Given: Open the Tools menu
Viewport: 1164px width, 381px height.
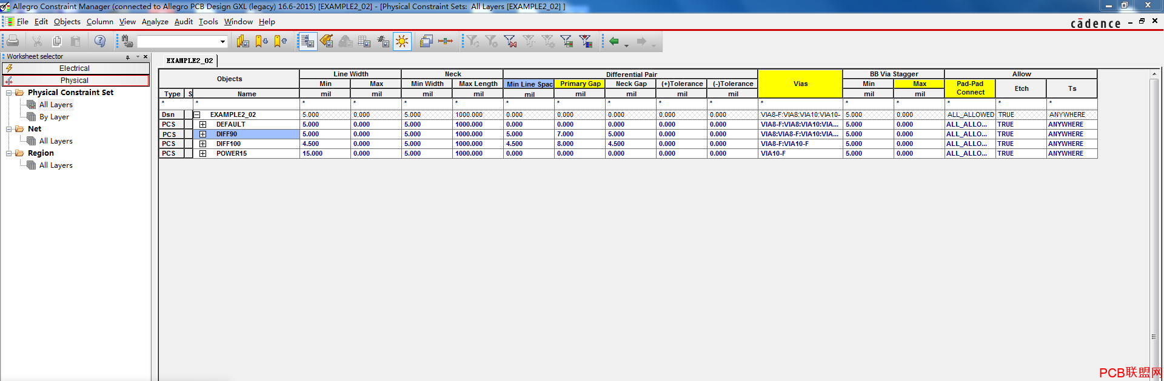Looking at the screenshot, I should [x=209, y=22].
